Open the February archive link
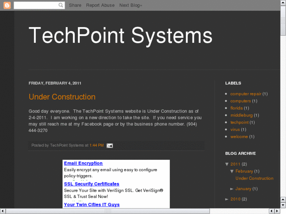Screen dimensions: 286x214 [244, 171]
